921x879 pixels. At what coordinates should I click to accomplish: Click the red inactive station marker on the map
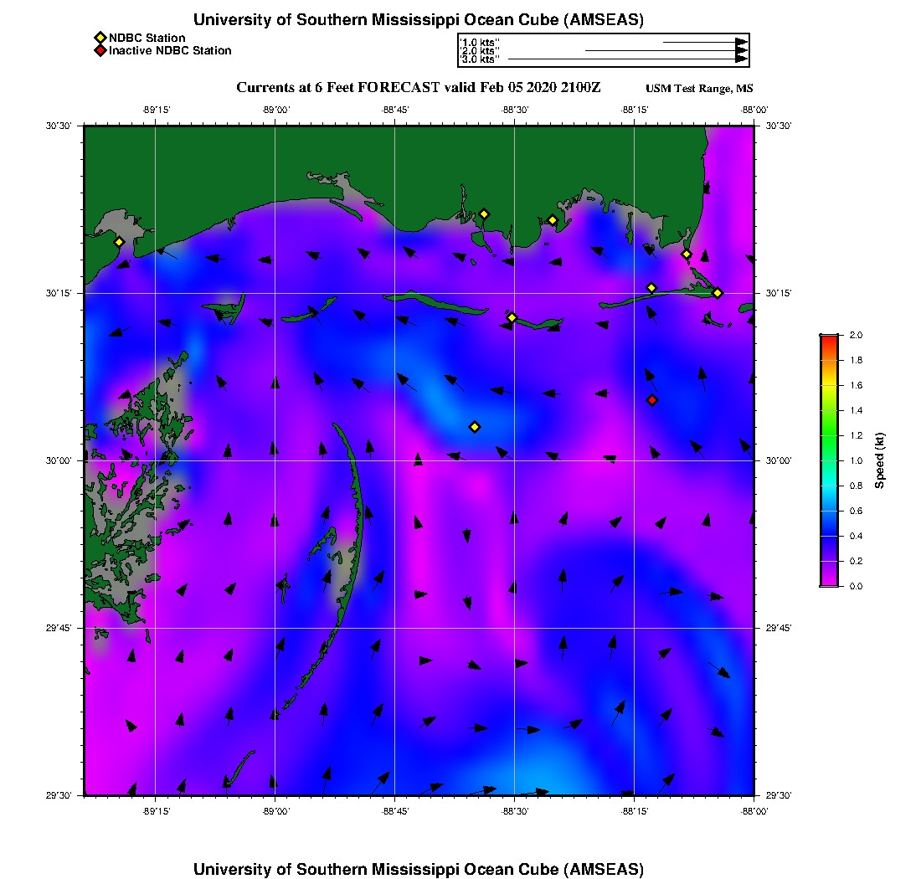(652, 400)
